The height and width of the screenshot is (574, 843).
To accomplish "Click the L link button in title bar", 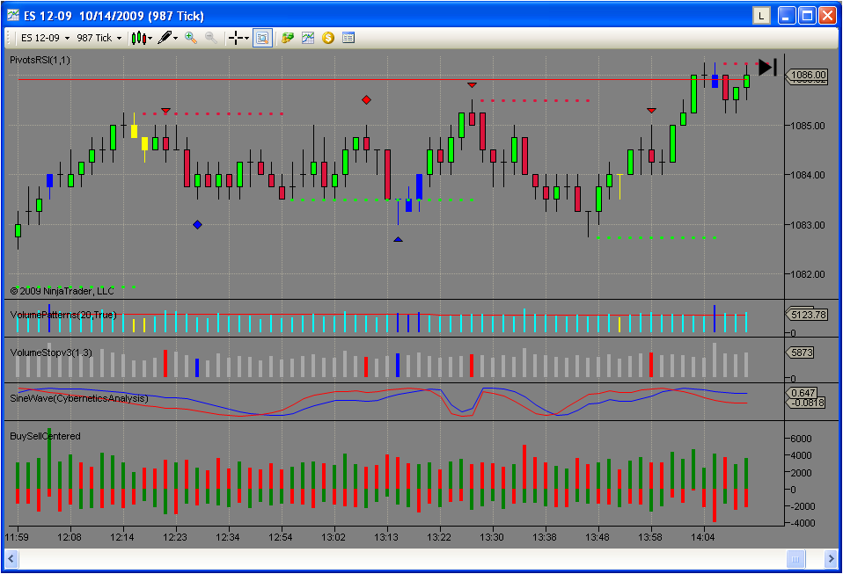I will point(761,16).
